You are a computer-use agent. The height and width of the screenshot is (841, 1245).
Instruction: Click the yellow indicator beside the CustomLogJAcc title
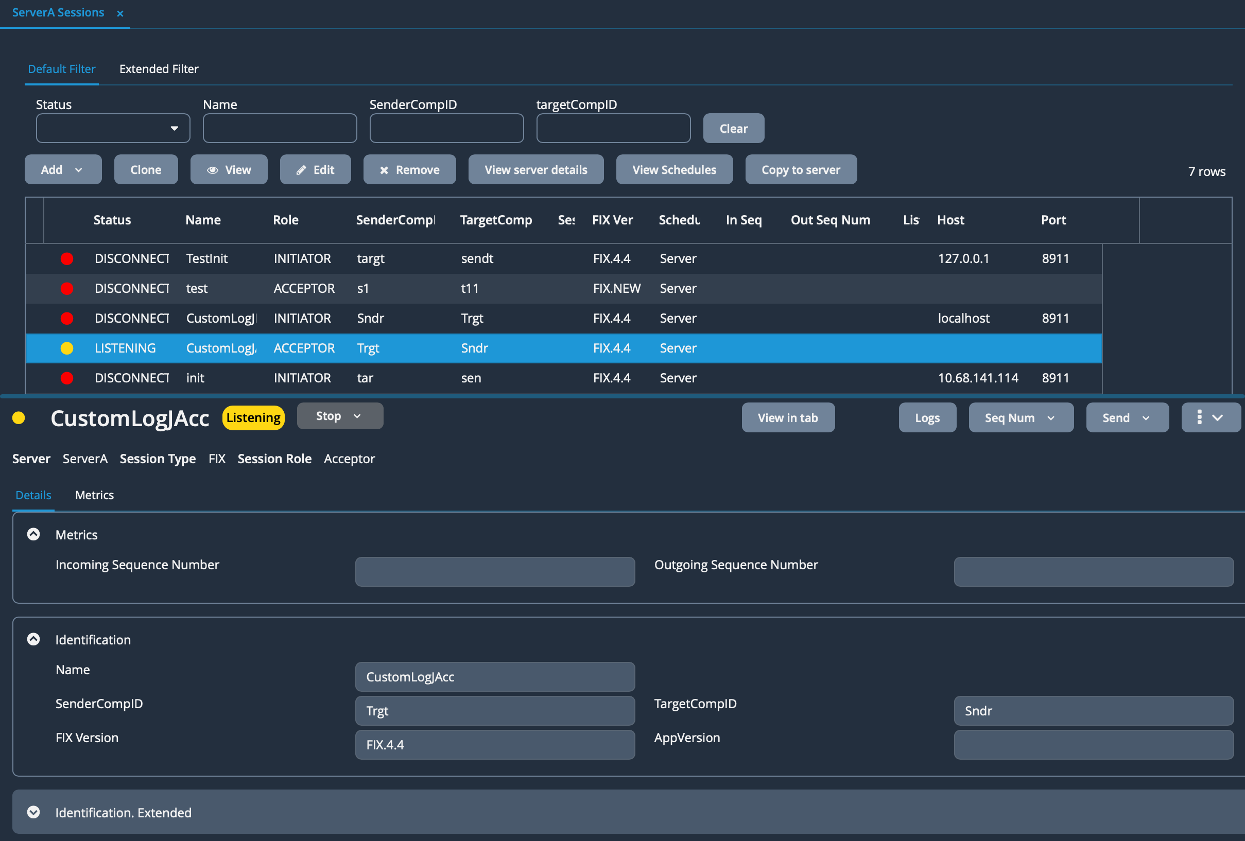[19, 418]
